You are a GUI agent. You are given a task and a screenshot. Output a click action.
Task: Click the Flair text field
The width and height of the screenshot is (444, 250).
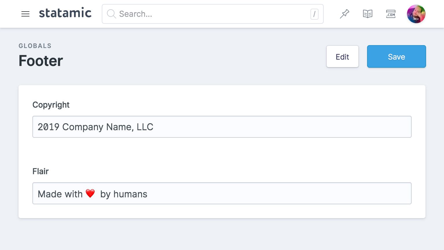coord(222,193)
